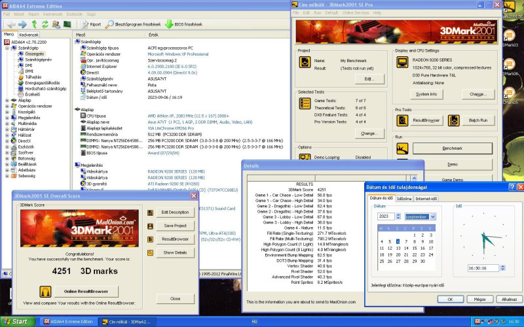Open the Riport toolbar item in AIDA64
Viewport: 524px width, 327px height.
(x=91, y=24)
